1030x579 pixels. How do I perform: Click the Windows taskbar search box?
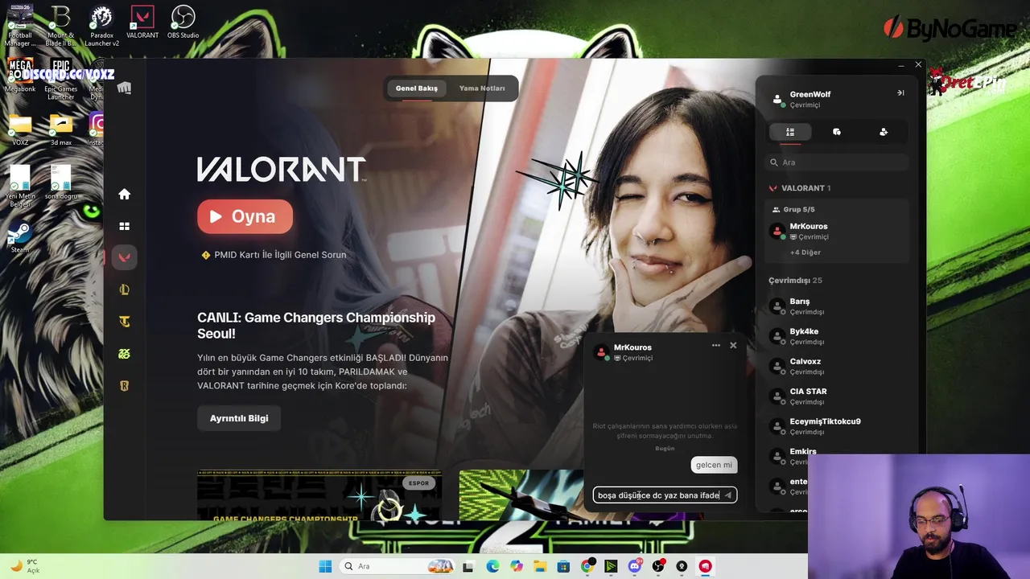398,566
